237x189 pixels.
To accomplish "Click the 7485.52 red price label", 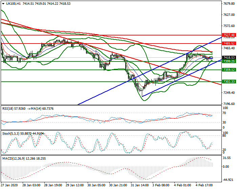I will click(x=229, y=44).
